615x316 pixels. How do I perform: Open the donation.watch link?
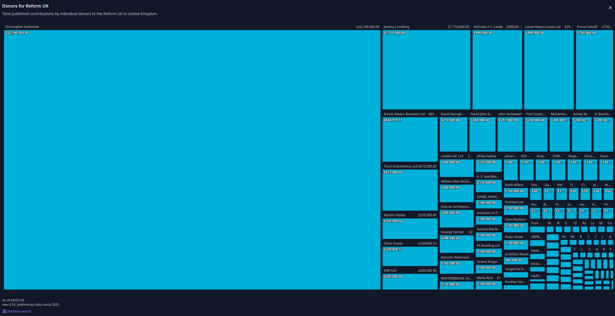click(x=19, y=311)
